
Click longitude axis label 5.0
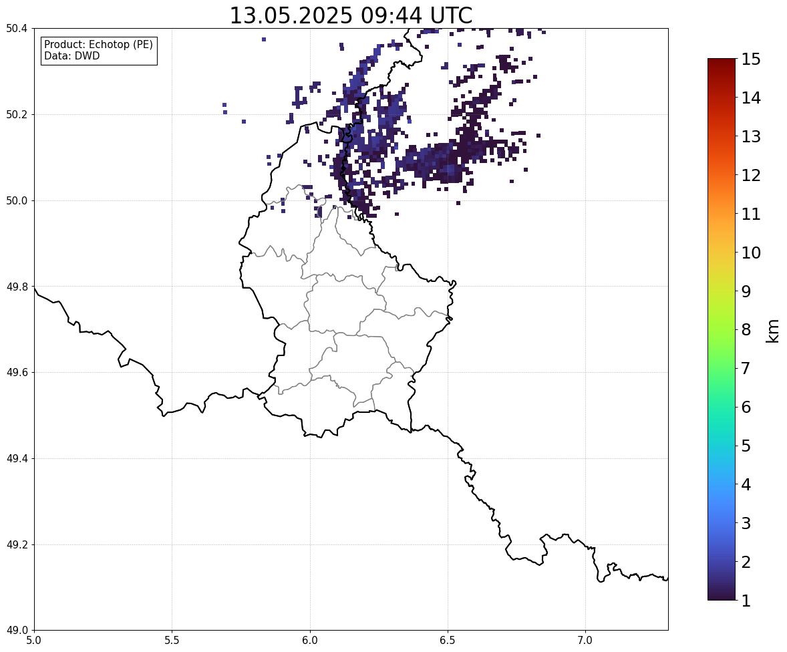pos(34,641)
